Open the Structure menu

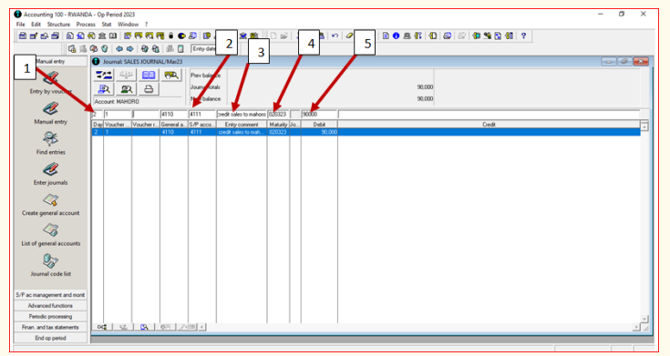[58, 25]
